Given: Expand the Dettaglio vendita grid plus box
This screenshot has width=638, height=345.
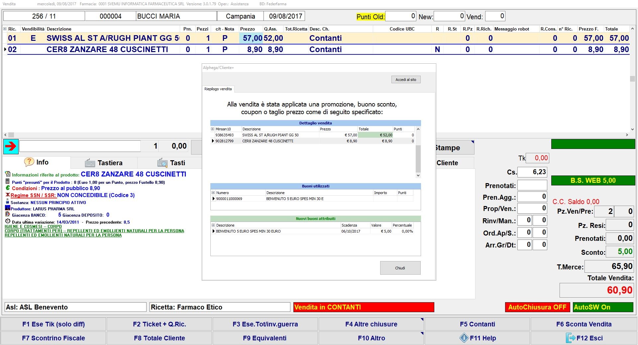Looking at the screenshot, I should pos(213,129).
